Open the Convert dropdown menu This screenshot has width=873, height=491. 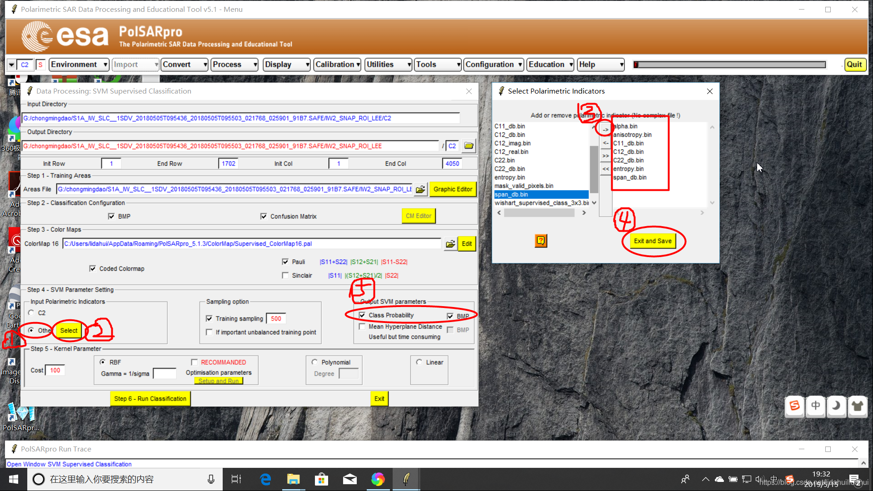184,64
